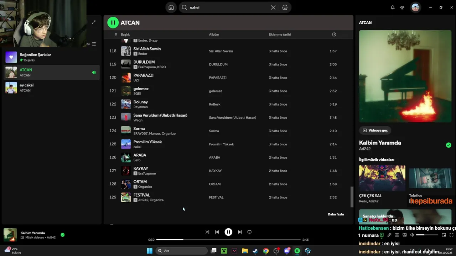
Task: Select 'Sana Vuruldum (Ulubatlı Hasan)' track title
Action: pos(160,115)
